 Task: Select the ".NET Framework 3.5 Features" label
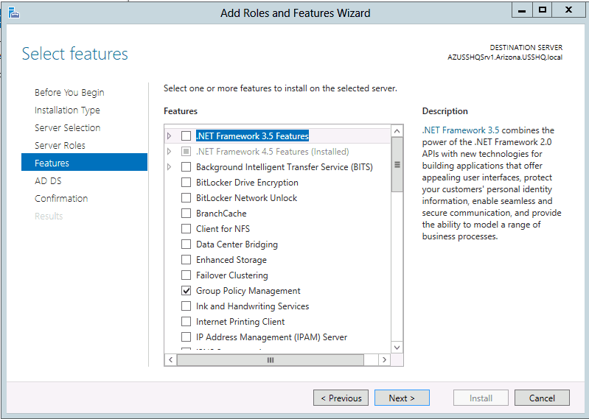click(x=252, y=135)
